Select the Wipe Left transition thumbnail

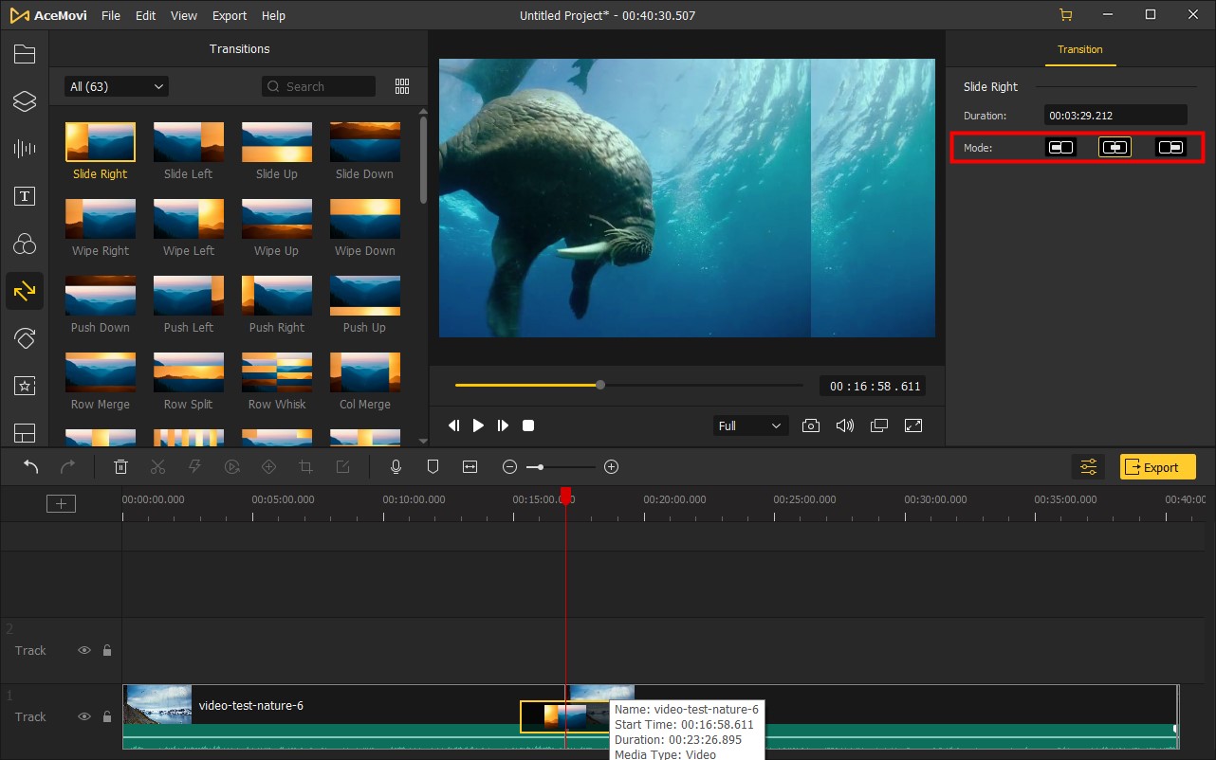(x=189, y=219)
